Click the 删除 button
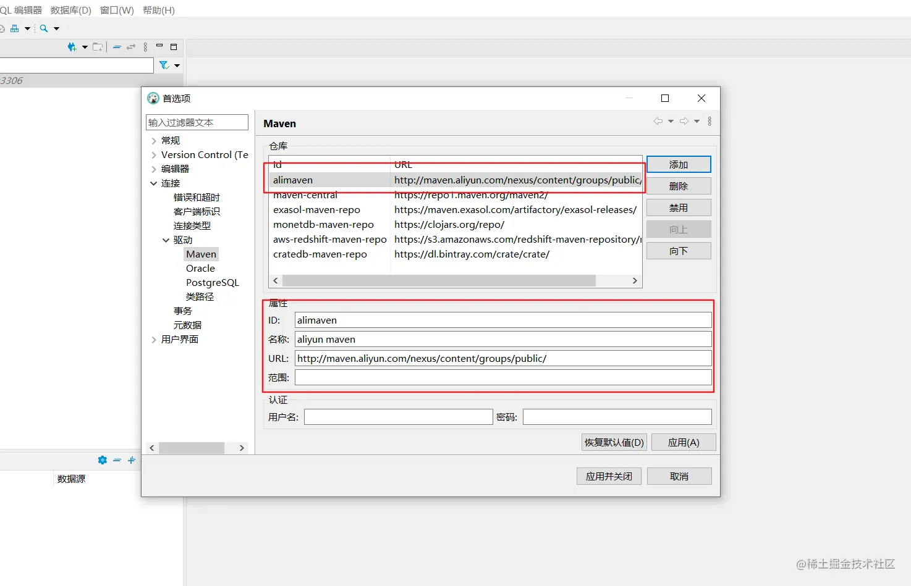This screenshot has height=586, width=911. coord(679,186)
